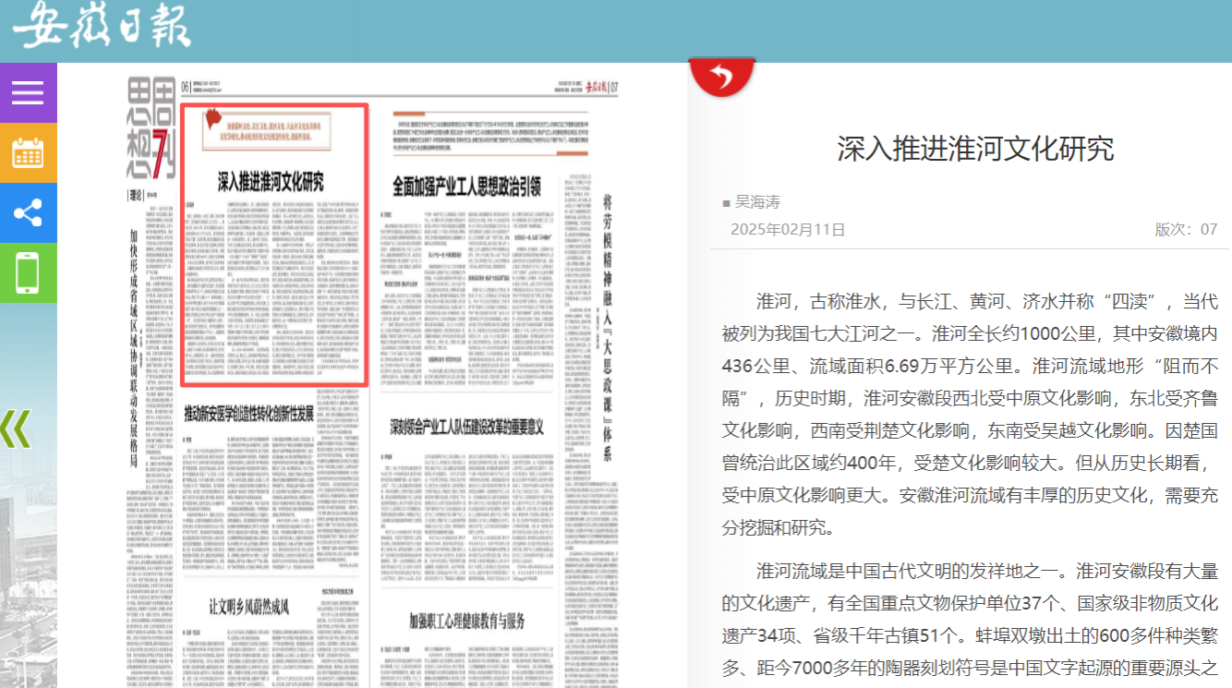Click the 思想周刊 masthead on the page

click(150, 129)
